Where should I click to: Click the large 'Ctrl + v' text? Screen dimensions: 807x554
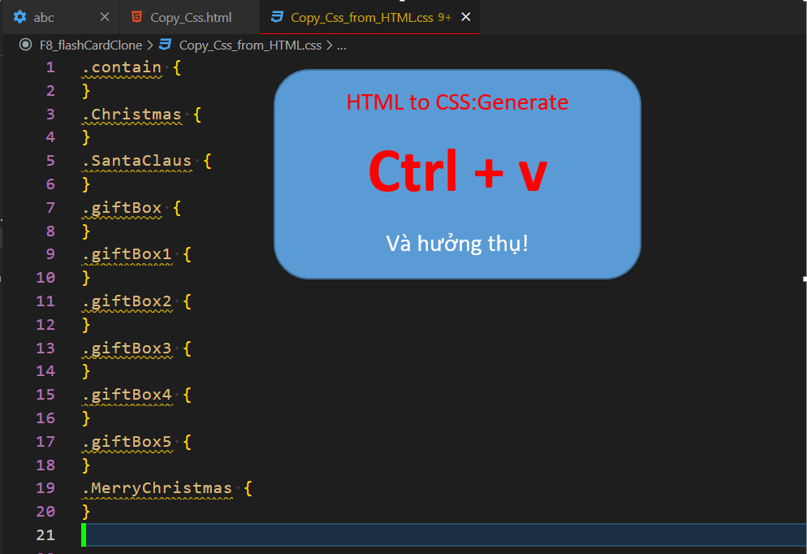458,171
